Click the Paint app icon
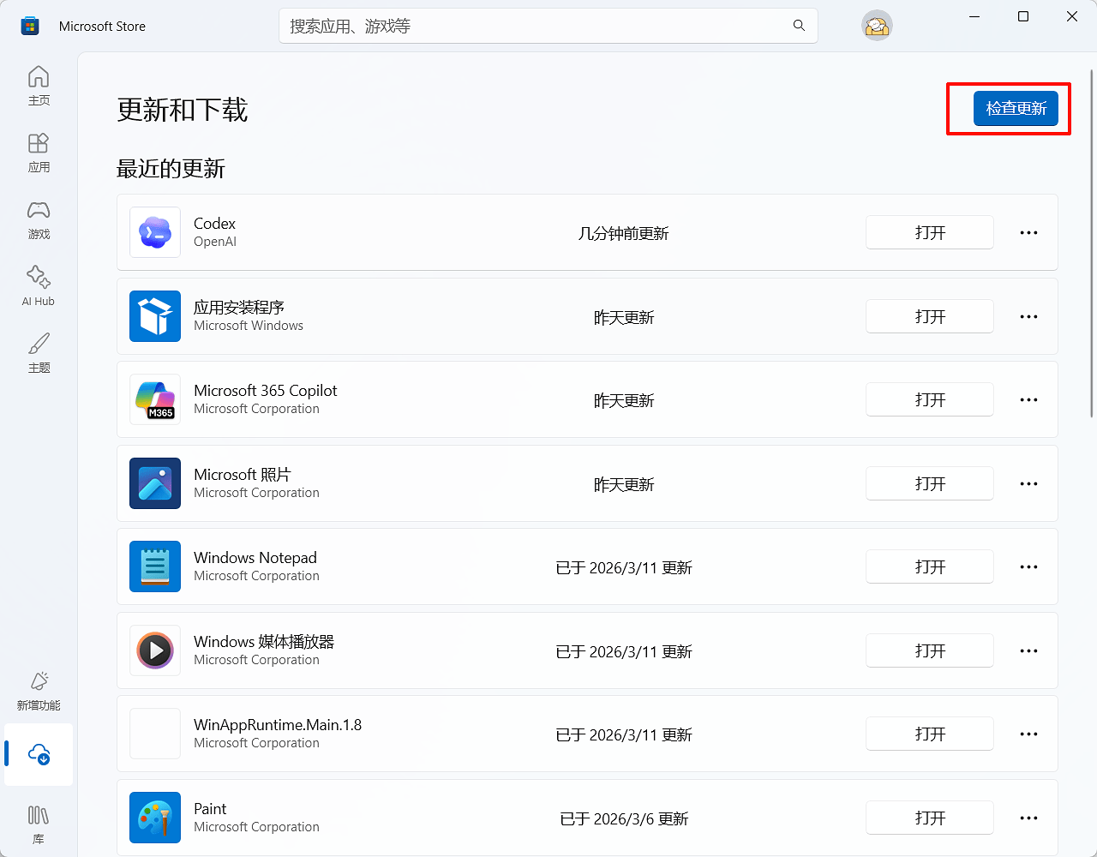This screenshot has width=1097, height=857. click(155, 818)
